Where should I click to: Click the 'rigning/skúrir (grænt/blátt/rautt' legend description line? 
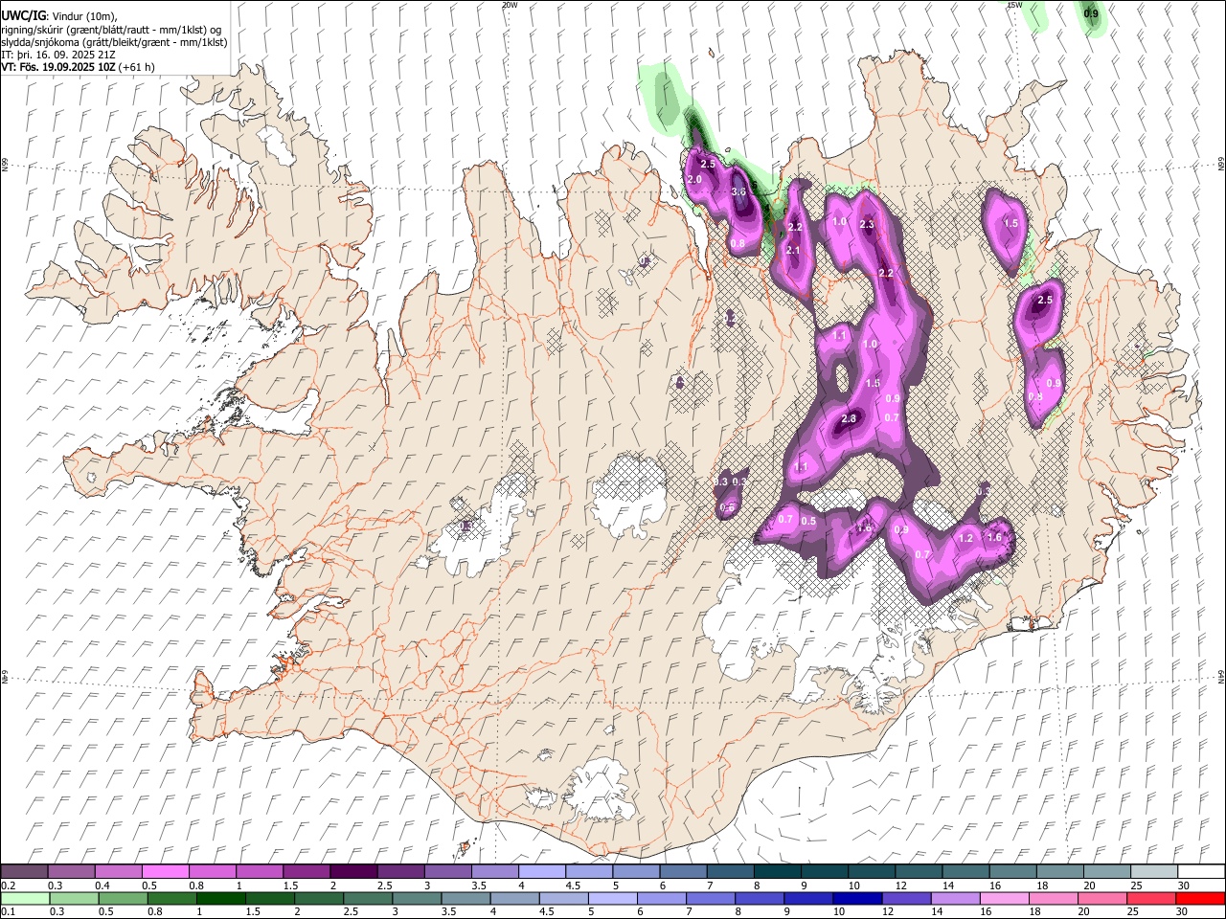(111, 30)
